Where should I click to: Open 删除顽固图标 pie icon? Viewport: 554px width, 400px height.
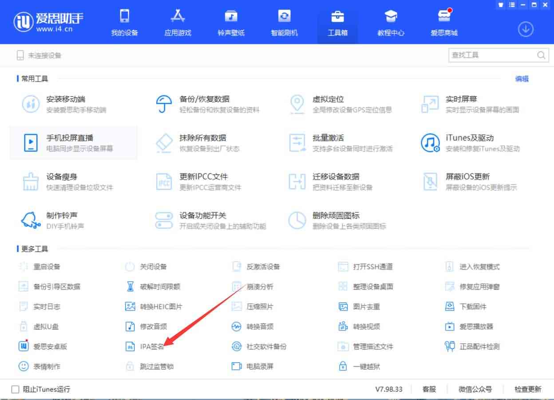[297, 220]
